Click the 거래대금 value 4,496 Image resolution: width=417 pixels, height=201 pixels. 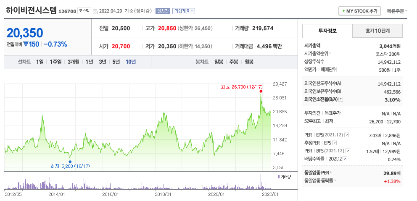coord(264,47)
